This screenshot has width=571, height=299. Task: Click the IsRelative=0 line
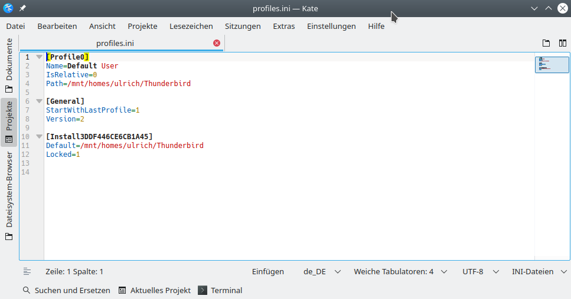pos(71,74)
